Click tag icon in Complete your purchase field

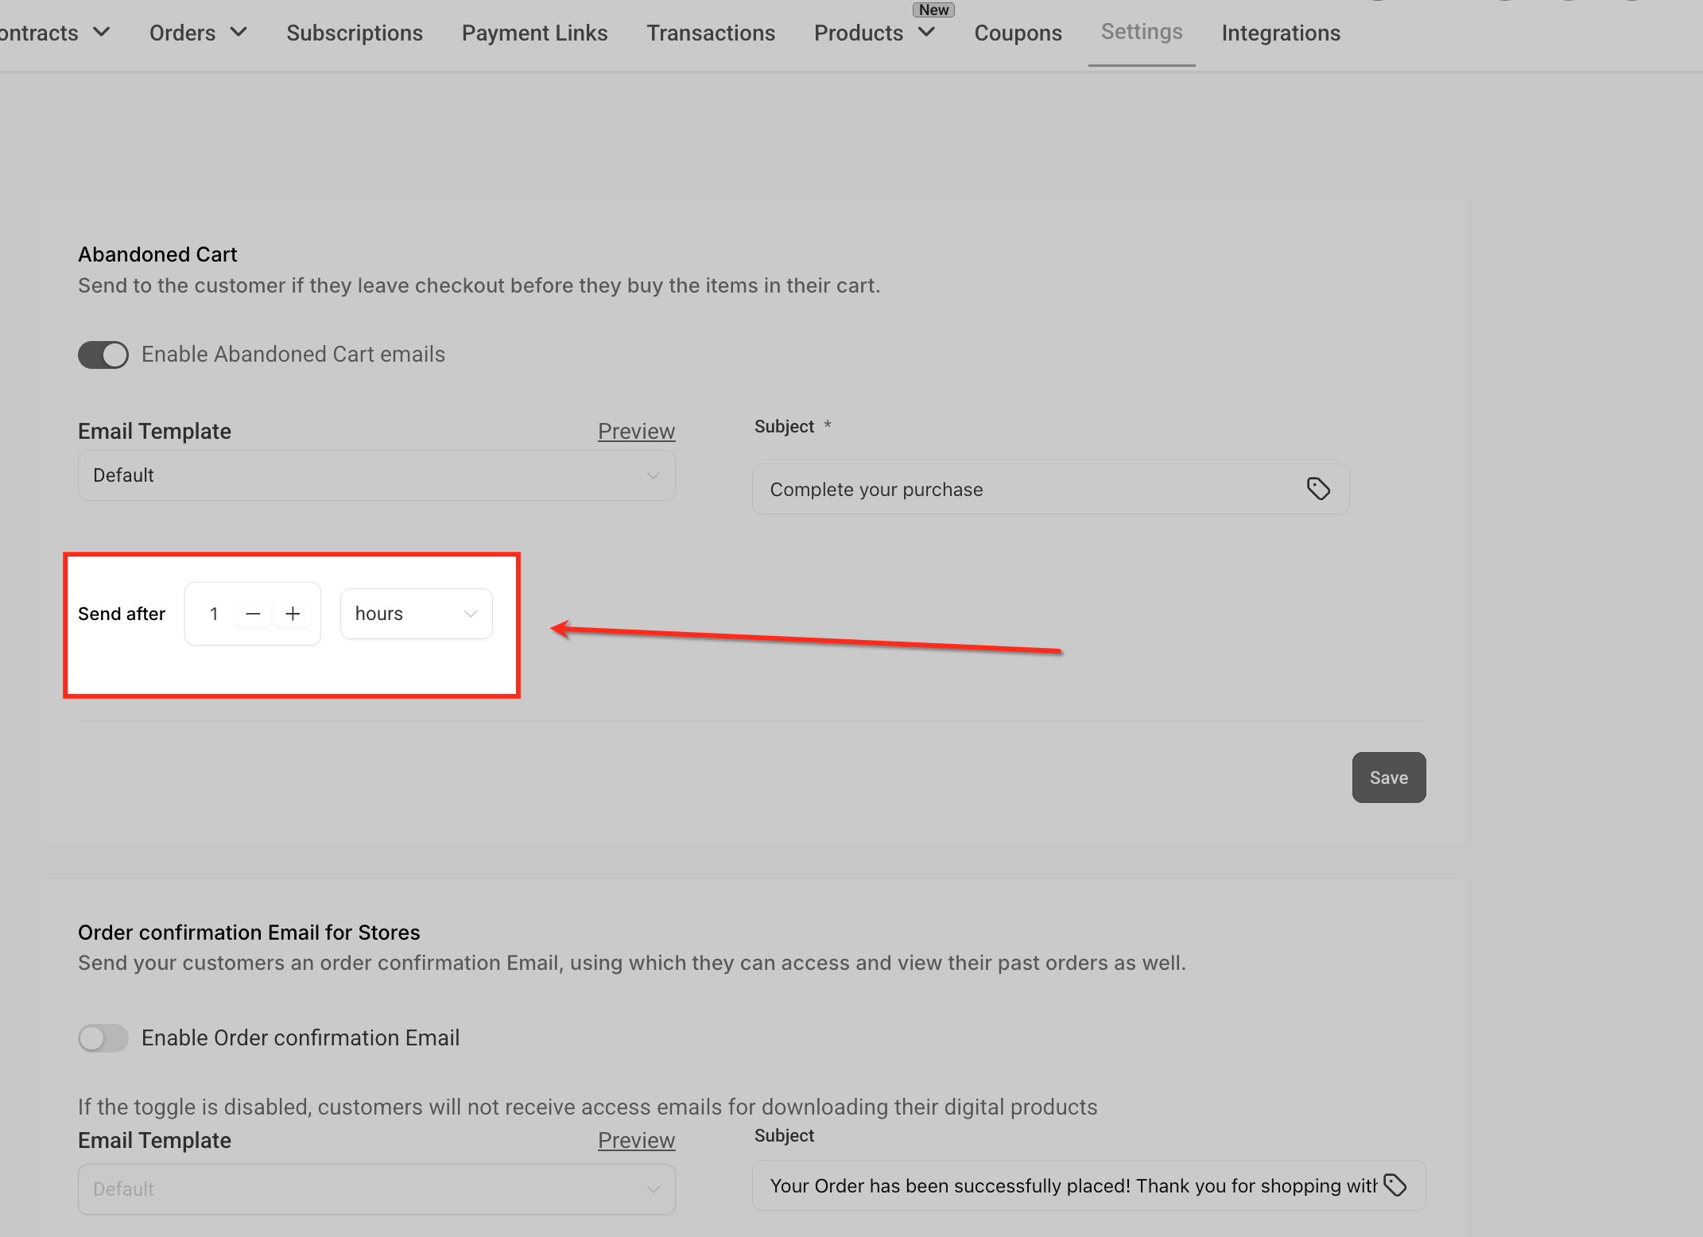1318,488
